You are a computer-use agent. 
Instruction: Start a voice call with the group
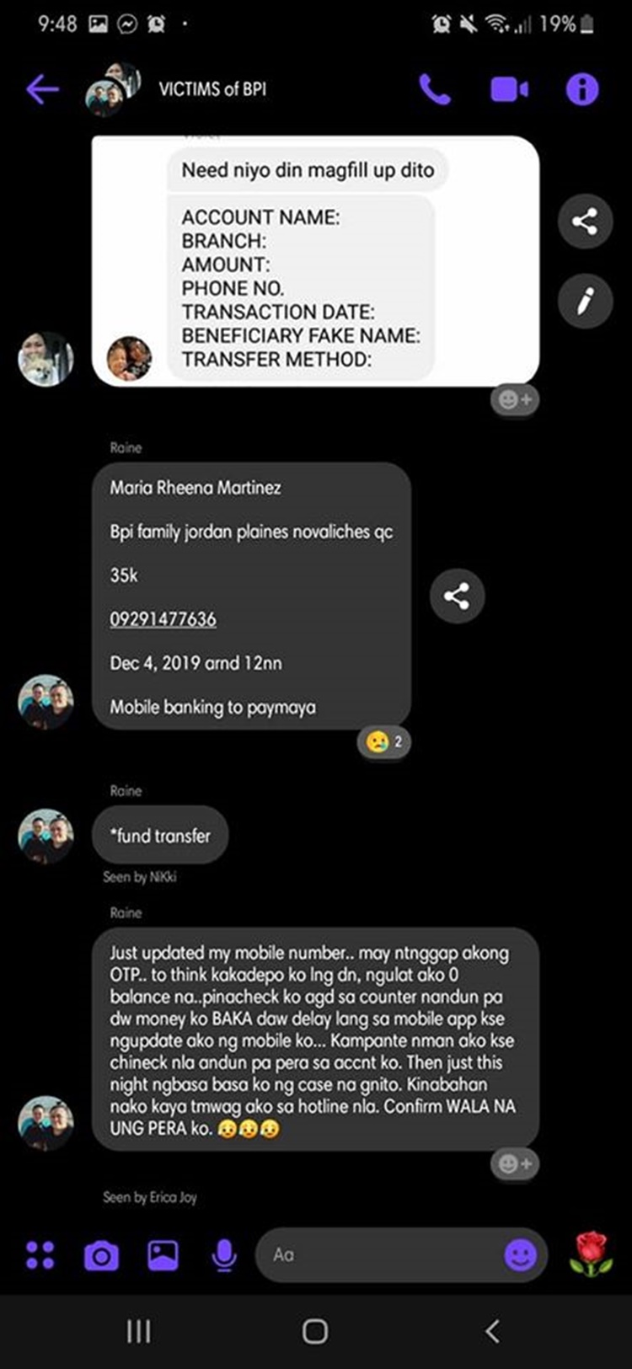(435, 88)
